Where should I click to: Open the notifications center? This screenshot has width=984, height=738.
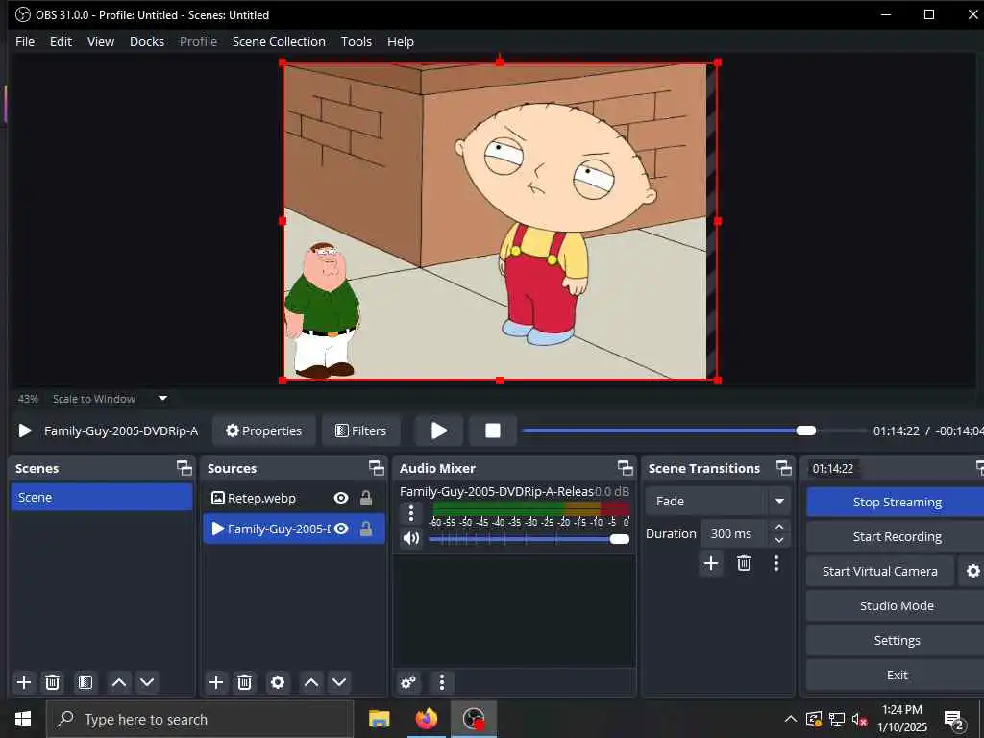(954, 719)
